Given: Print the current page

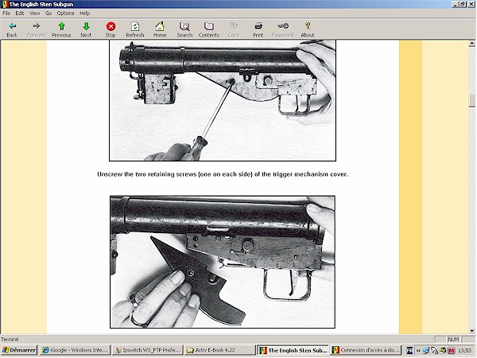Looking at the screenshot, I should click(x=258, y=29).
